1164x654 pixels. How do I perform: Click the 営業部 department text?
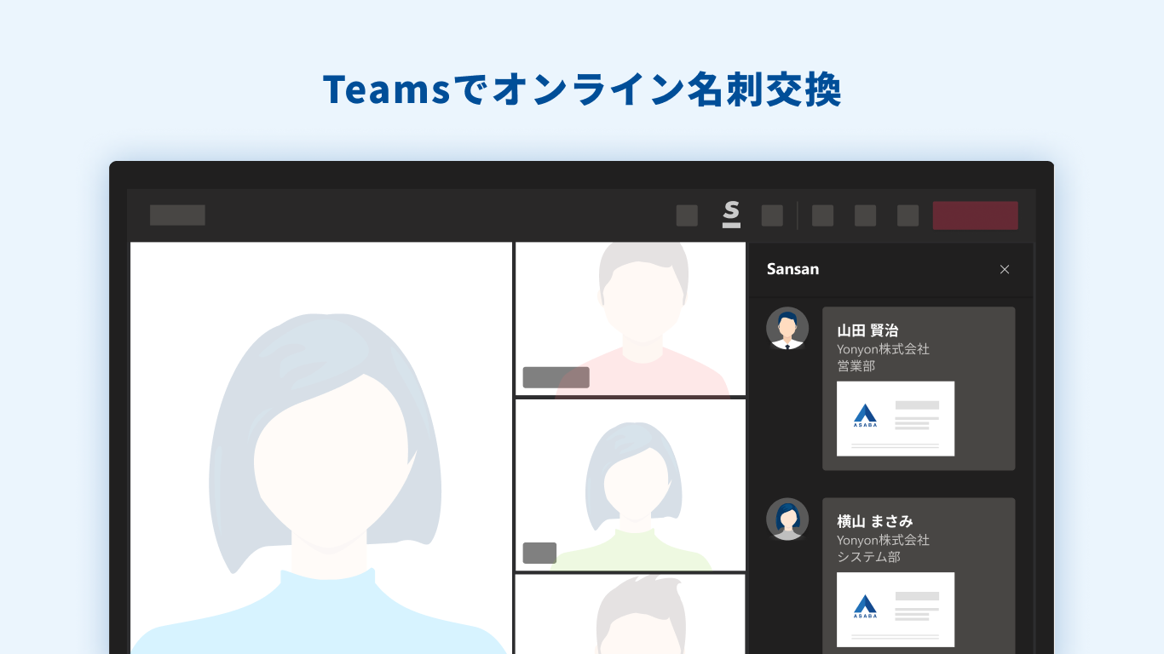[x=856, y=366]
